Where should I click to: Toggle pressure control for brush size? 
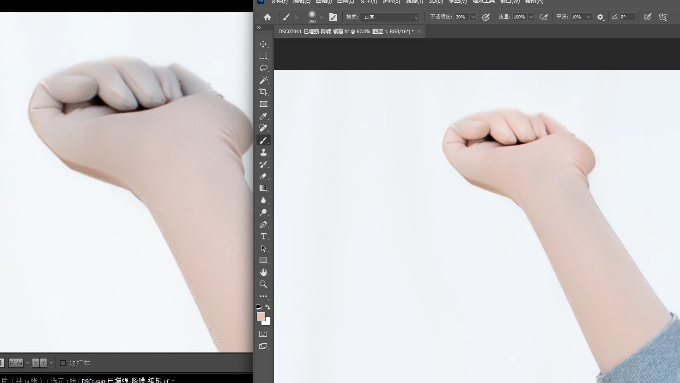(x=648, y=17)
